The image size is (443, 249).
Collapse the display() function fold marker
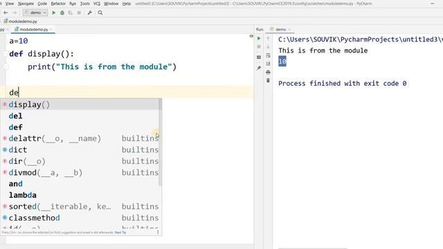coord(5,54)
